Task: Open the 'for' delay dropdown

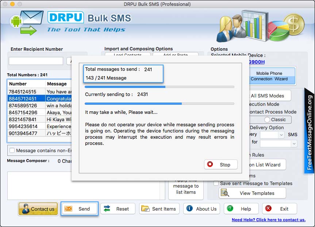Action: click(278, 143)
